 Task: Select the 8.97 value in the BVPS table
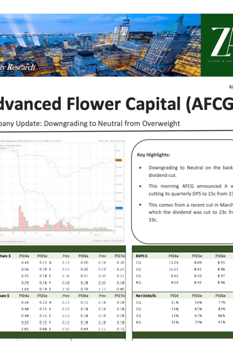(x=221, y=276)
